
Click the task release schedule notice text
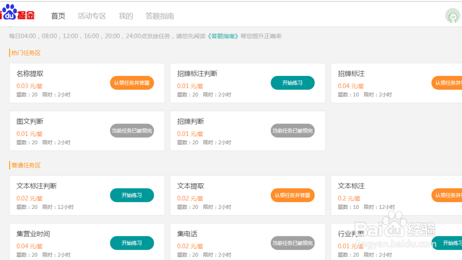click(x=145, y=36)
